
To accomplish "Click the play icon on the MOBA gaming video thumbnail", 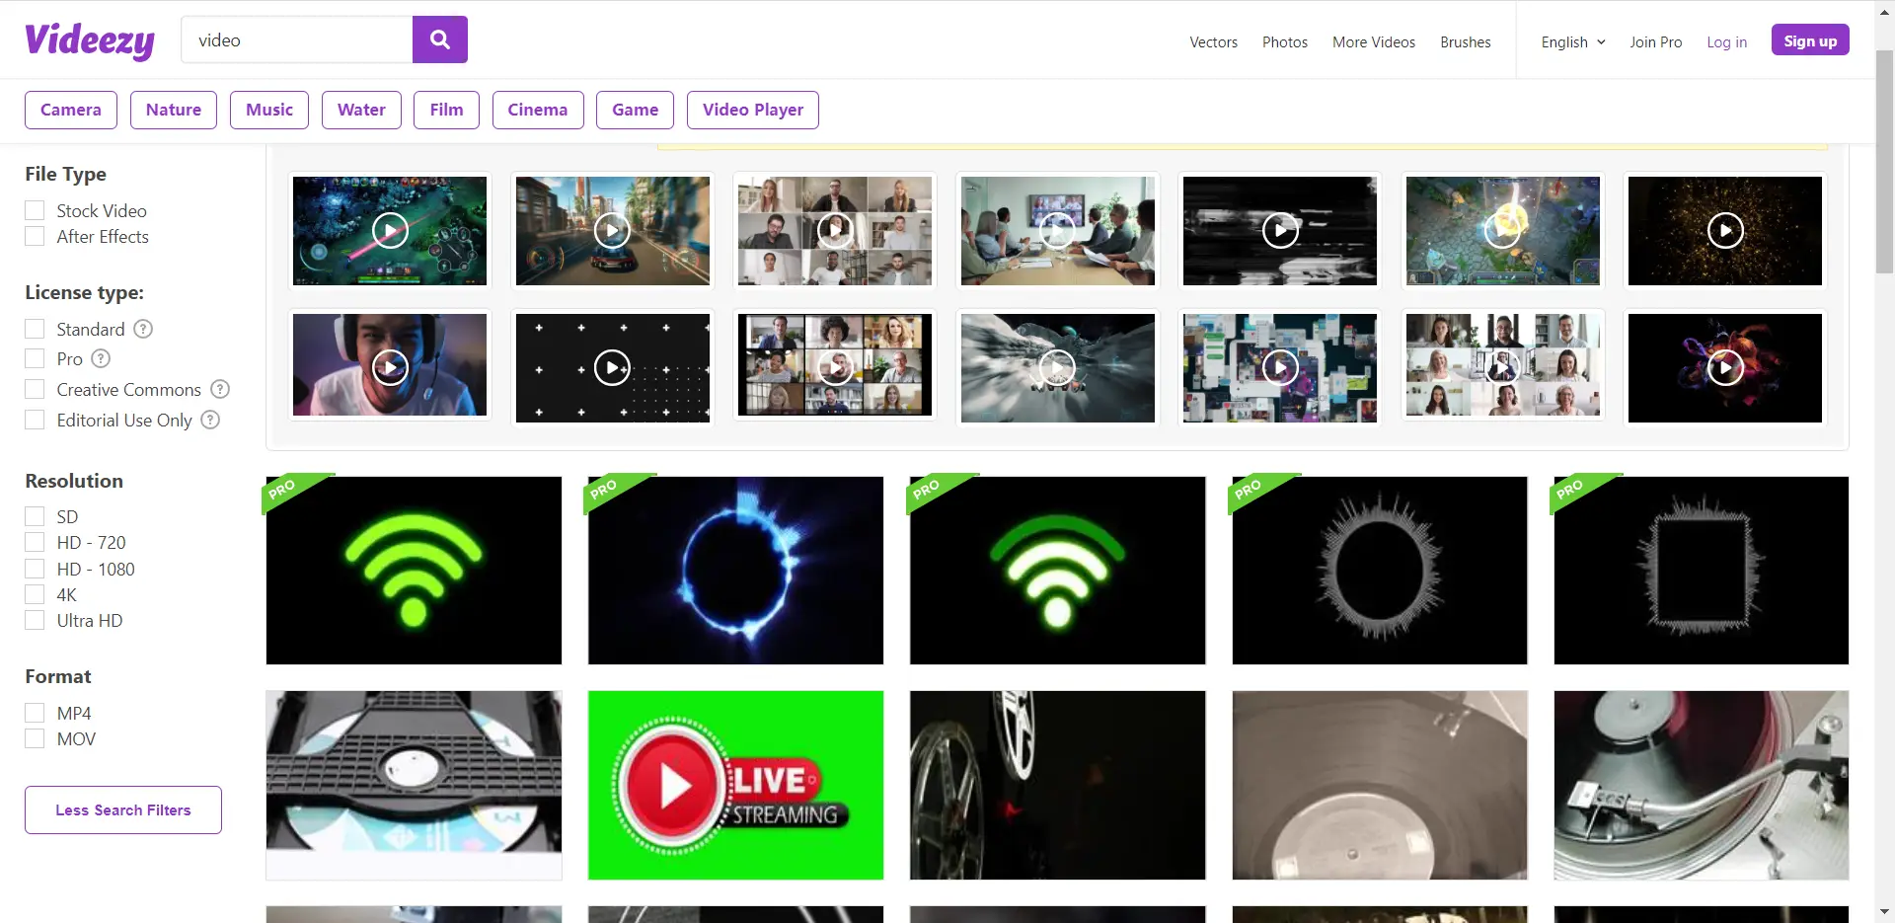I will tap(389, 230).
